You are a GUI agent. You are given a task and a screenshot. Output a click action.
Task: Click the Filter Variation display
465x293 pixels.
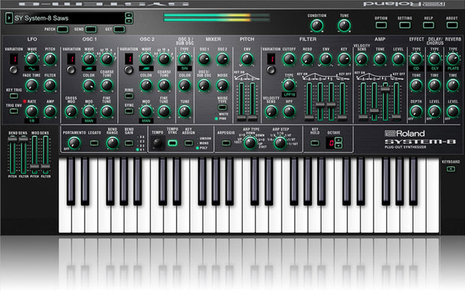pos(271,59)
